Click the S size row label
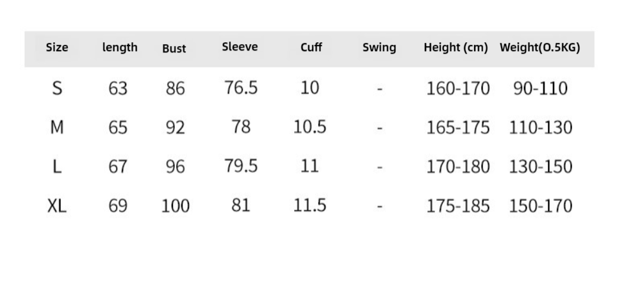Screen dimensions: 617x284 point(57,88)
